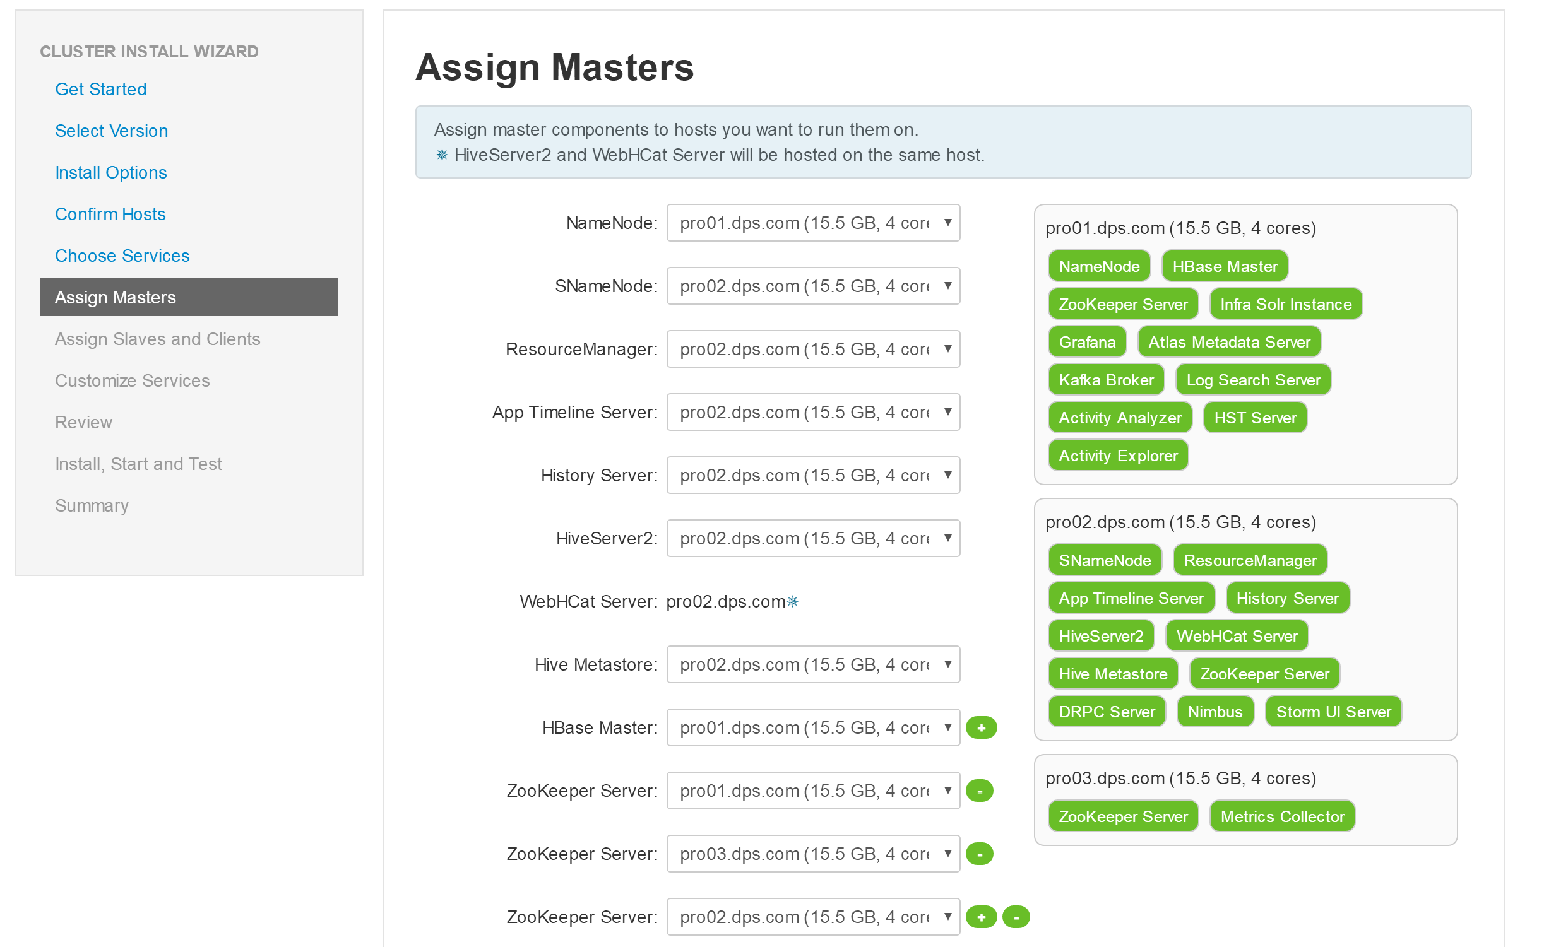Open the Get Started link

click(x=100, y=89)
